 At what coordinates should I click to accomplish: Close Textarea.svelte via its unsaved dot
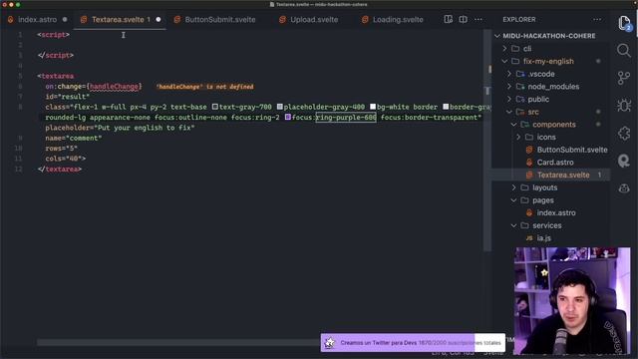(x=159, y=20)
